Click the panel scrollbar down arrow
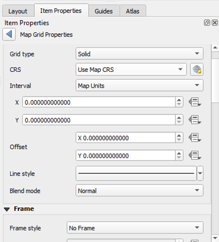This screenshot has width=219, height=242. click(215, 238)
